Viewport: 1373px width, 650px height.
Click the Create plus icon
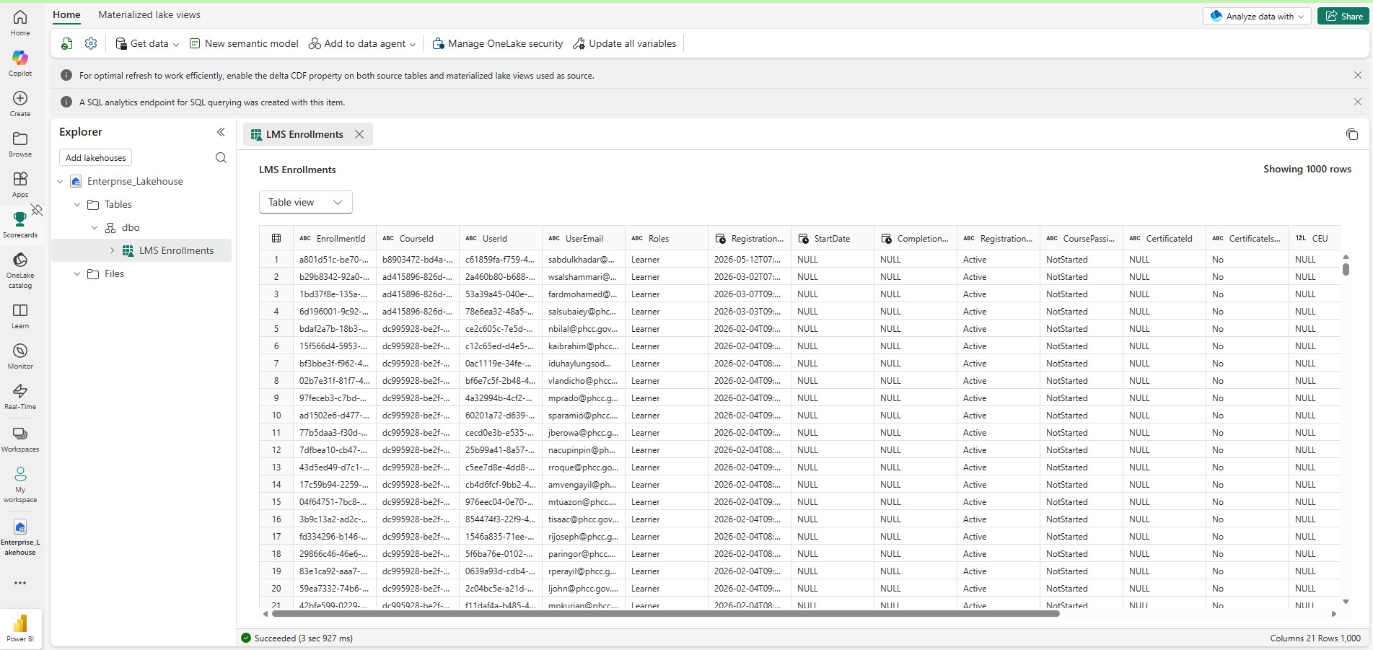[x=20, y=98]
